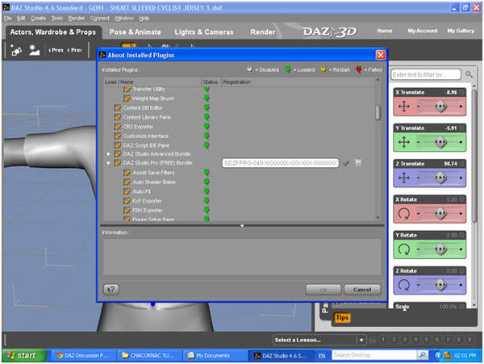Click the X Translate settings gear icon

coord(462,92)
